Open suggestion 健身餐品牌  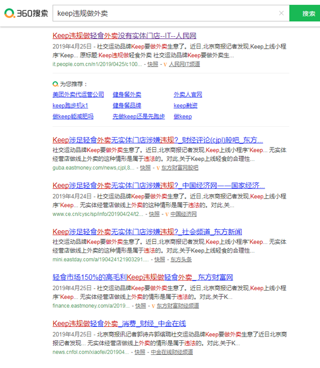(x=127, y=105)
